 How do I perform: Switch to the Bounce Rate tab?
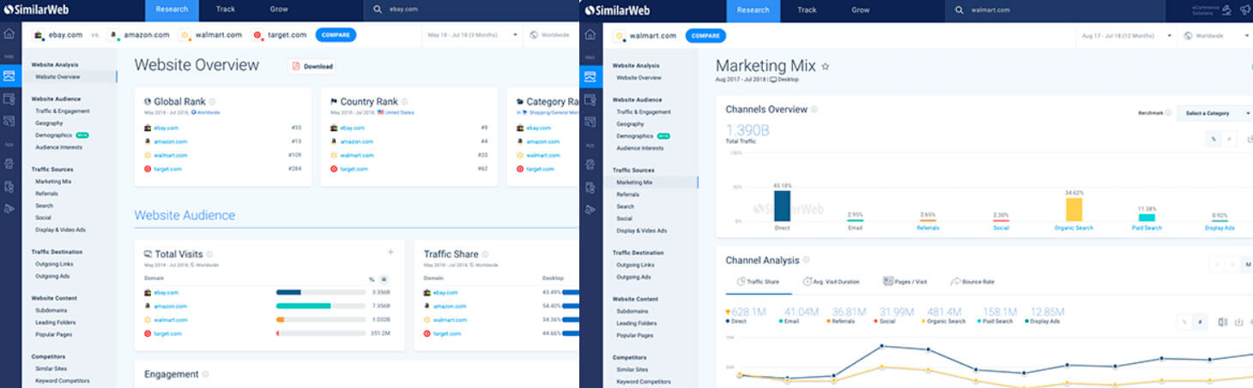click(x=972, y=282)
